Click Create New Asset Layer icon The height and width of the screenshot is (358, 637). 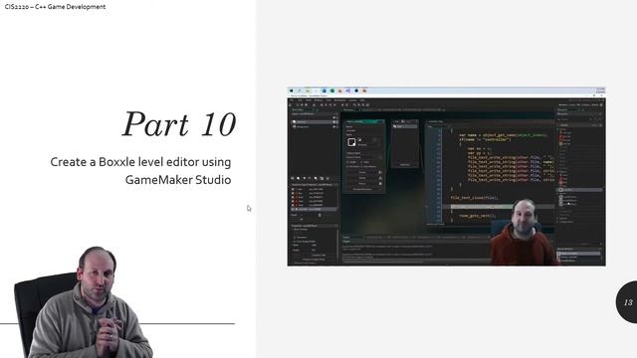316,178
